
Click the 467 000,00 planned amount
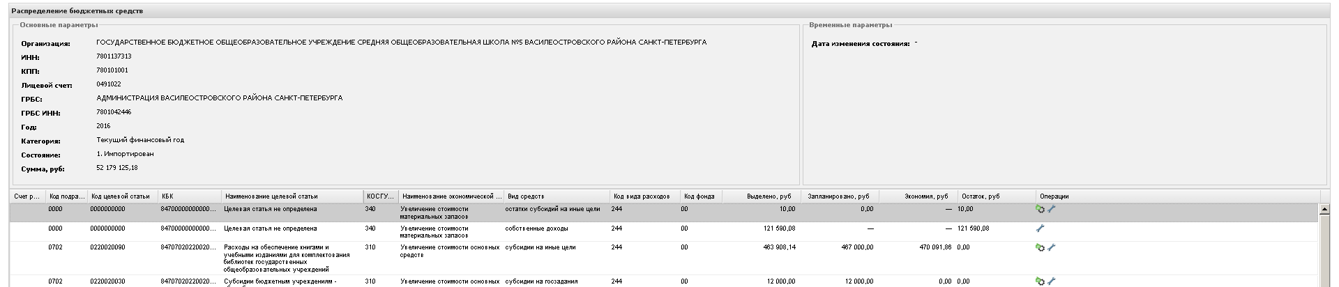pos(857,247)
